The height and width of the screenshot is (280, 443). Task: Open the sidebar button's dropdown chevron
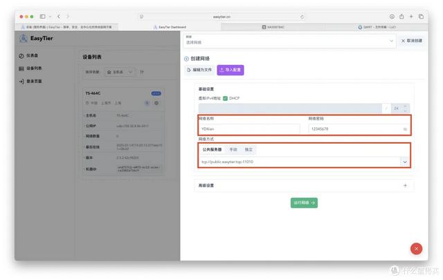click(x=50, y=17)
